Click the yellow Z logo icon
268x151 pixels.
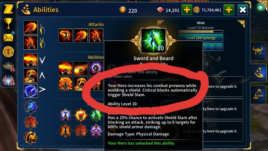(8, 9)
